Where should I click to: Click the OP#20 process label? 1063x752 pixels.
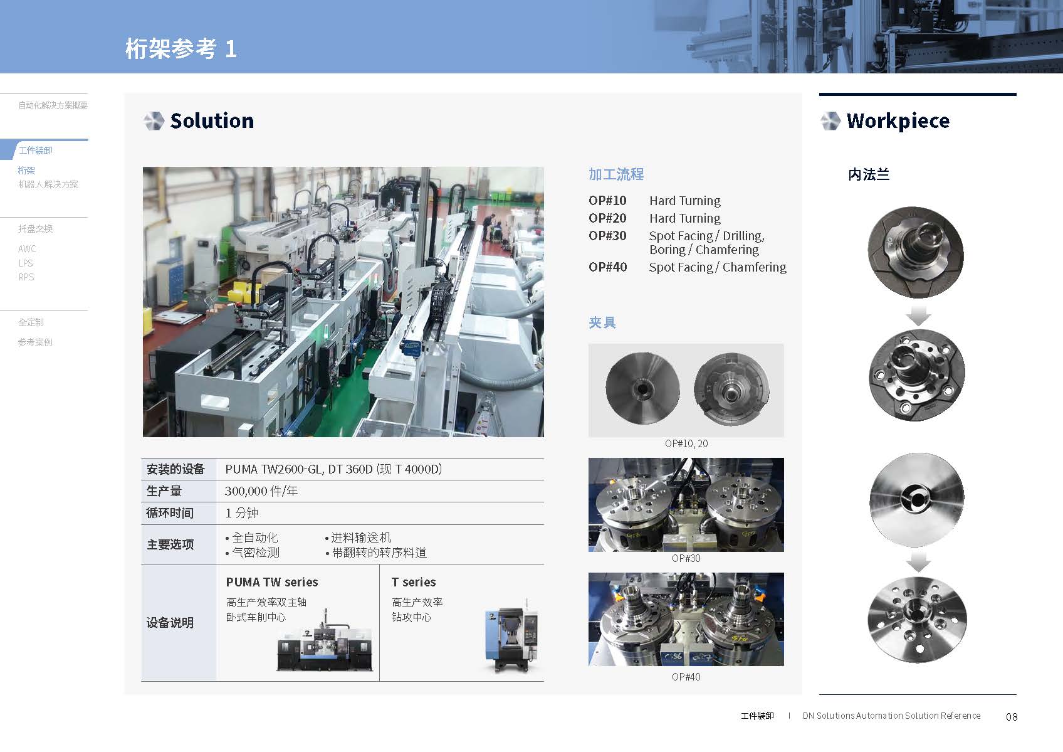click(x=607, y=218)
